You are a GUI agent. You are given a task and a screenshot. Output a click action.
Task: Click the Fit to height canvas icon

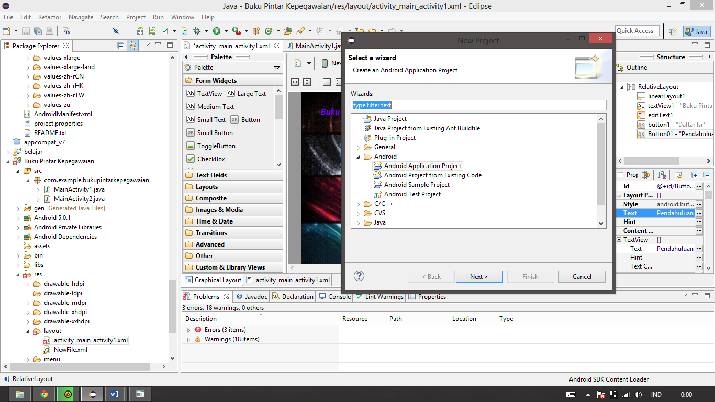click(307, 82)
